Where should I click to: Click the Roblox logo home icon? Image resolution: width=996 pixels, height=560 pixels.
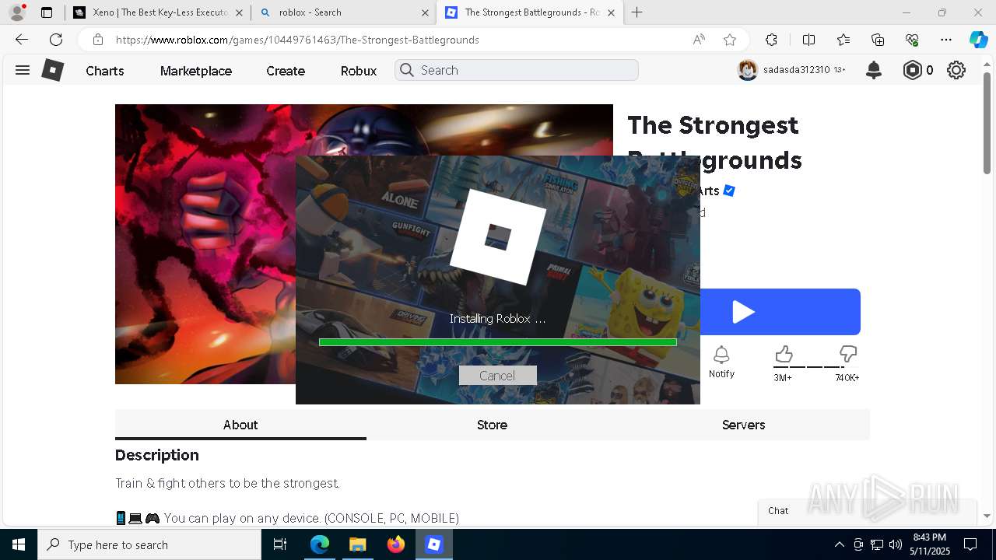[x=52, y=70]
